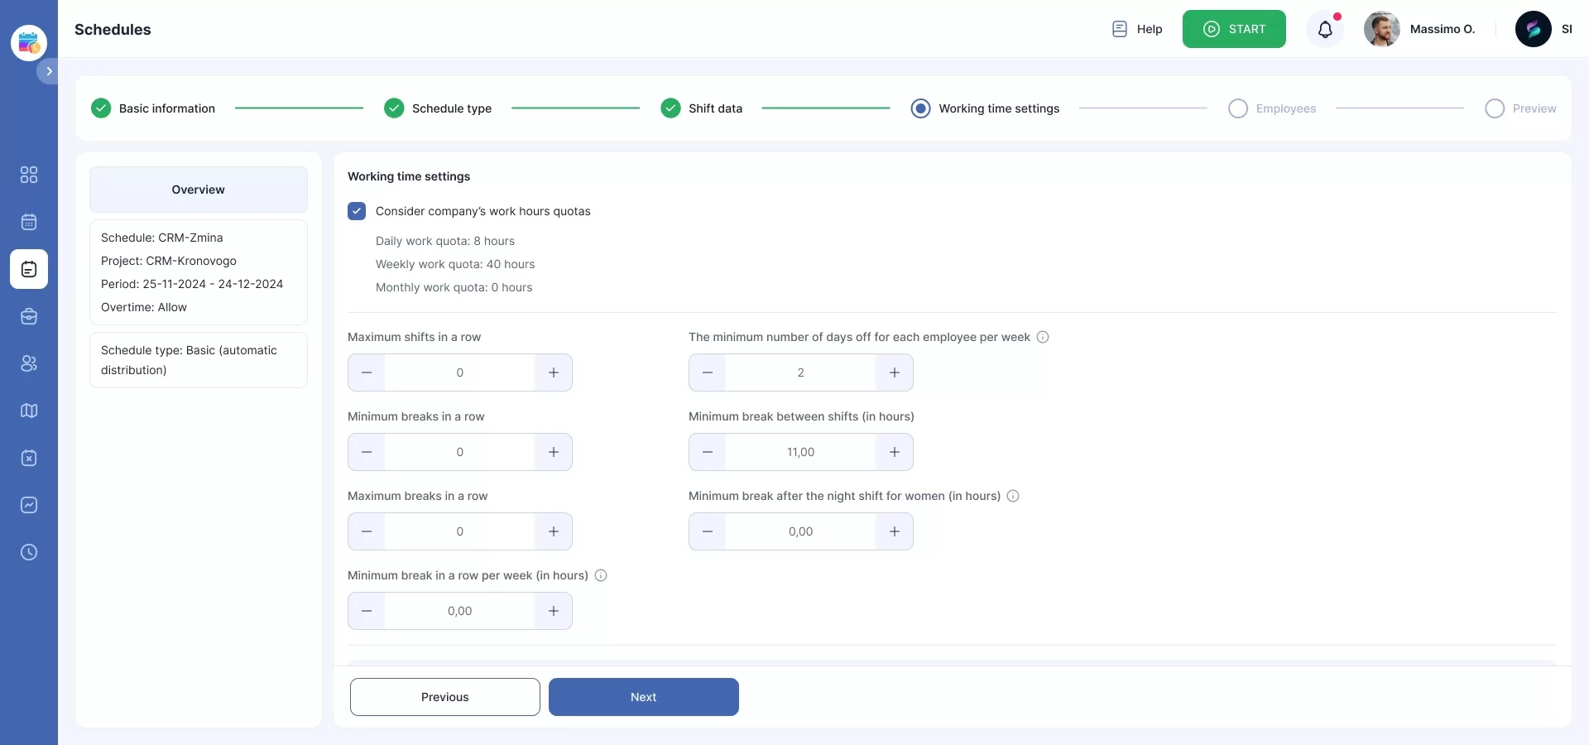Click the Minimum break between shifts field
Image resolution: width=1589 pixels, height=745 pixels.
pos(800,452)
